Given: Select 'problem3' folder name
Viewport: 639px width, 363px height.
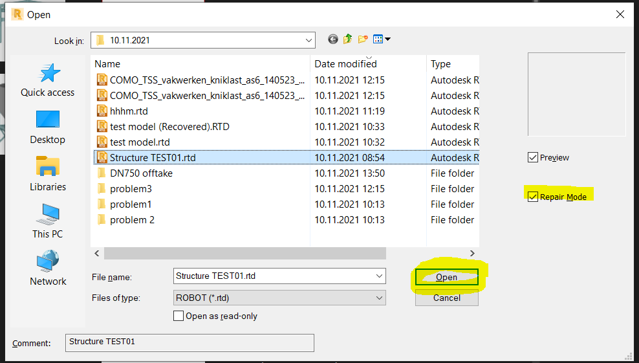Looking at the screenshot, I should (131, 188).
